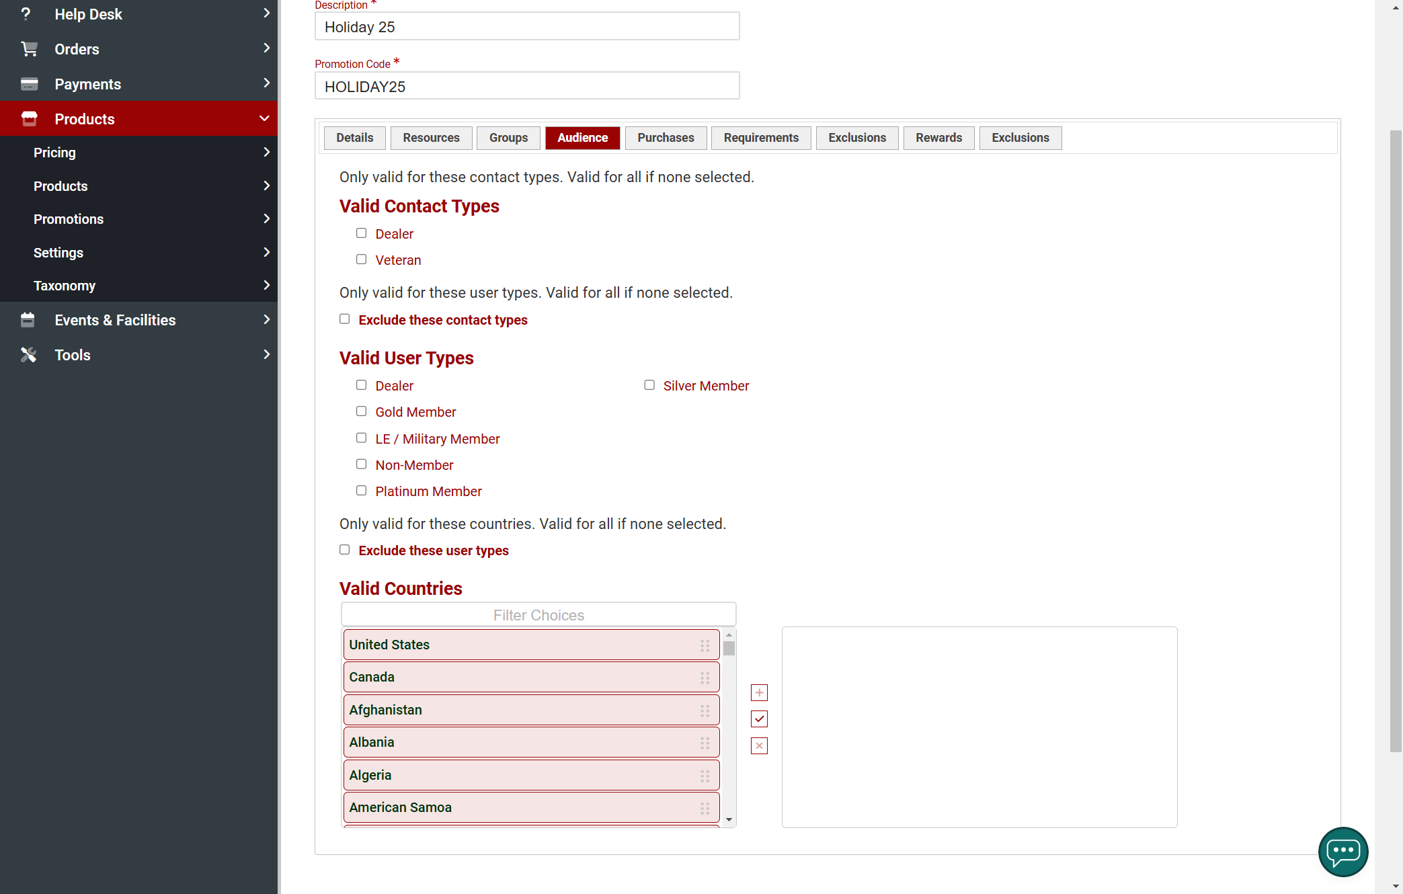Check the Veteran contact type
1403x894 pixels.
click(x=362, y=259)
